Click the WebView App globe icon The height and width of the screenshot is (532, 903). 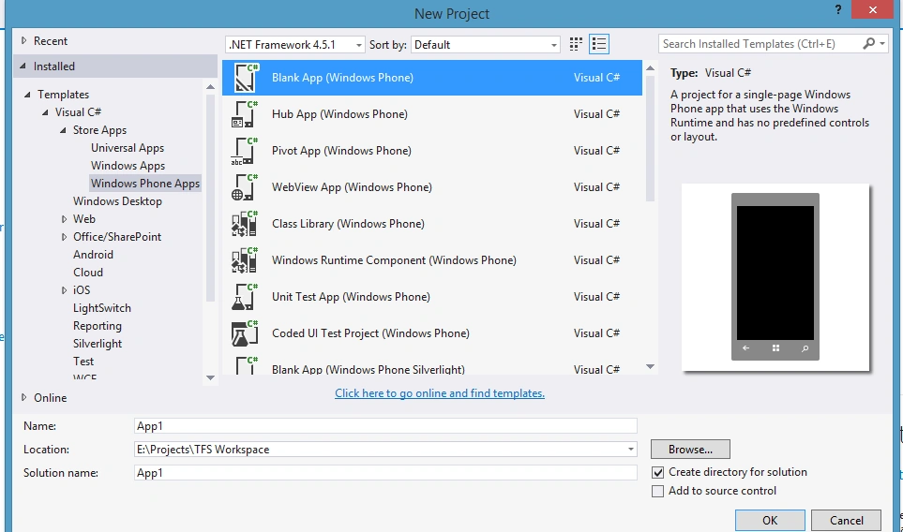[245, 187]
